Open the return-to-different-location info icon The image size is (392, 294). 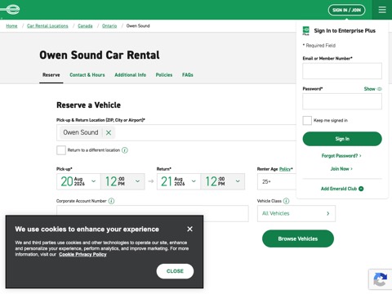coord(125,150)
